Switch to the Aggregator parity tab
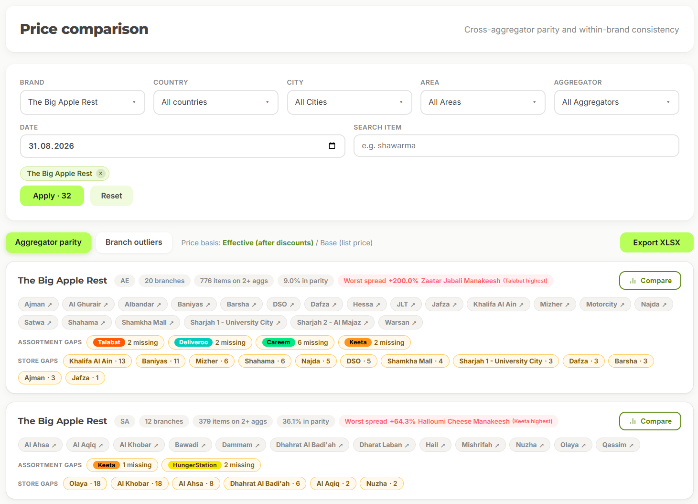 48,242
